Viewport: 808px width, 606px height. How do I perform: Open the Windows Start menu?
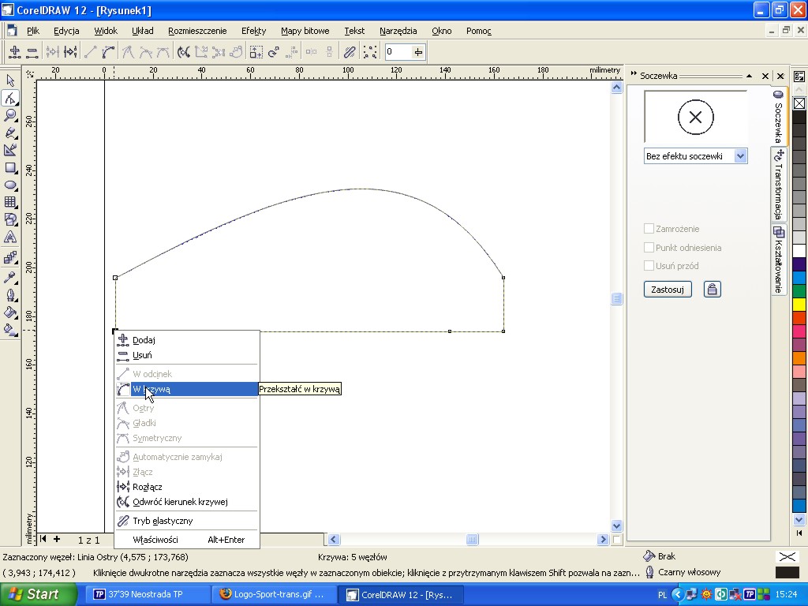(38, 594)
